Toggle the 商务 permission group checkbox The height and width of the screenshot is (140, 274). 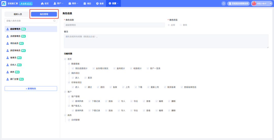[x=65, y=115]
